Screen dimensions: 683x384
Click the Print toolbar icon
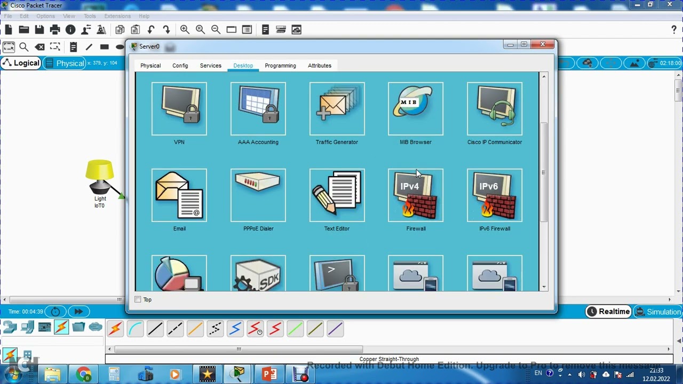click(55, 30)
